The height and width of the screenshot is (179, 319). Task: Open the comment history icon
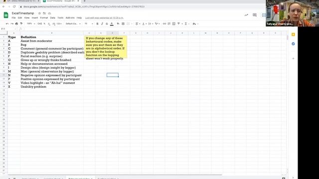click(255, 15)
